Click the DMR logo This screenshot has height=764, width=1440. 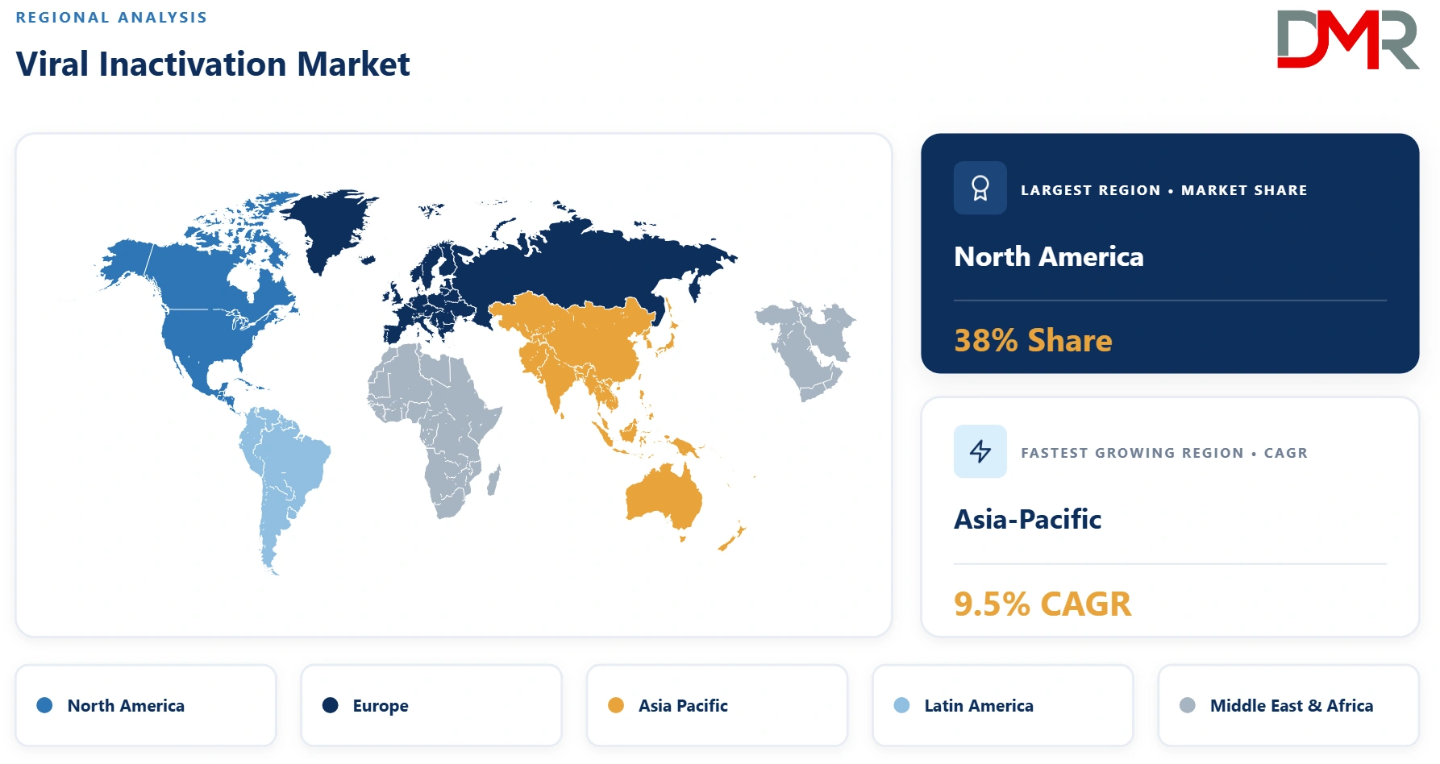(x=1347, y=39)
